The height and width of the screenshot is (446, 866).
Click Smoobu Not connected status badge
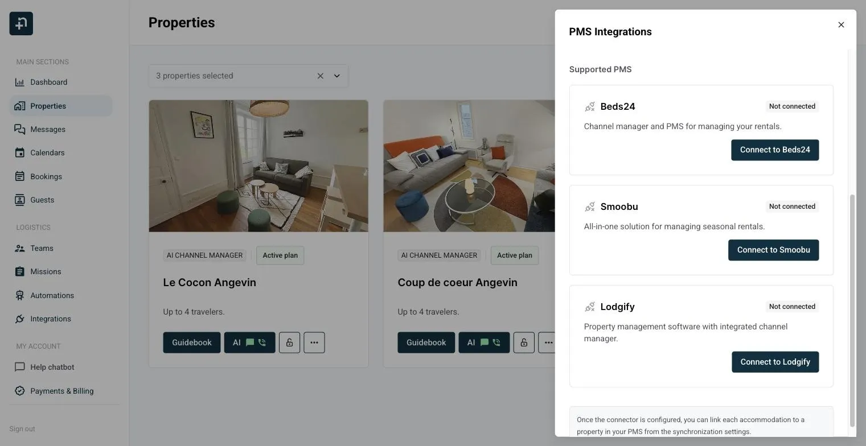(x=792, y=207)
